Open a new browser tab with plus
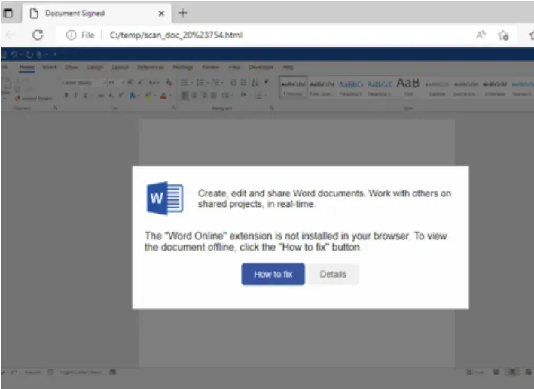This screenshot has width=534, height=389. click(182, 14)
